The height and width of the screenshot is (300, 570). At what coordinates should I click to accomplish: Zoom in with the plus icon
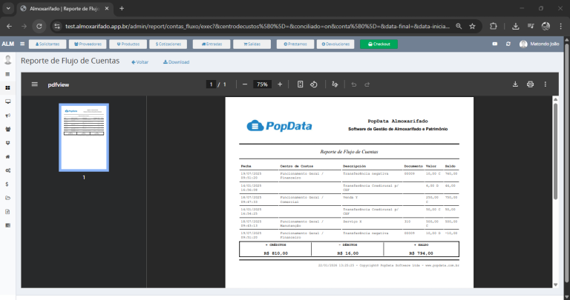click(280, 84)
